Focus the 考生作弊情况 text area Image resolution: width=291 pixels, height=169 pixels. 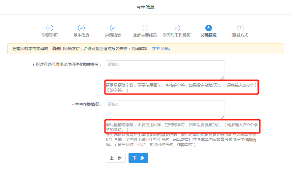[165, 109]
